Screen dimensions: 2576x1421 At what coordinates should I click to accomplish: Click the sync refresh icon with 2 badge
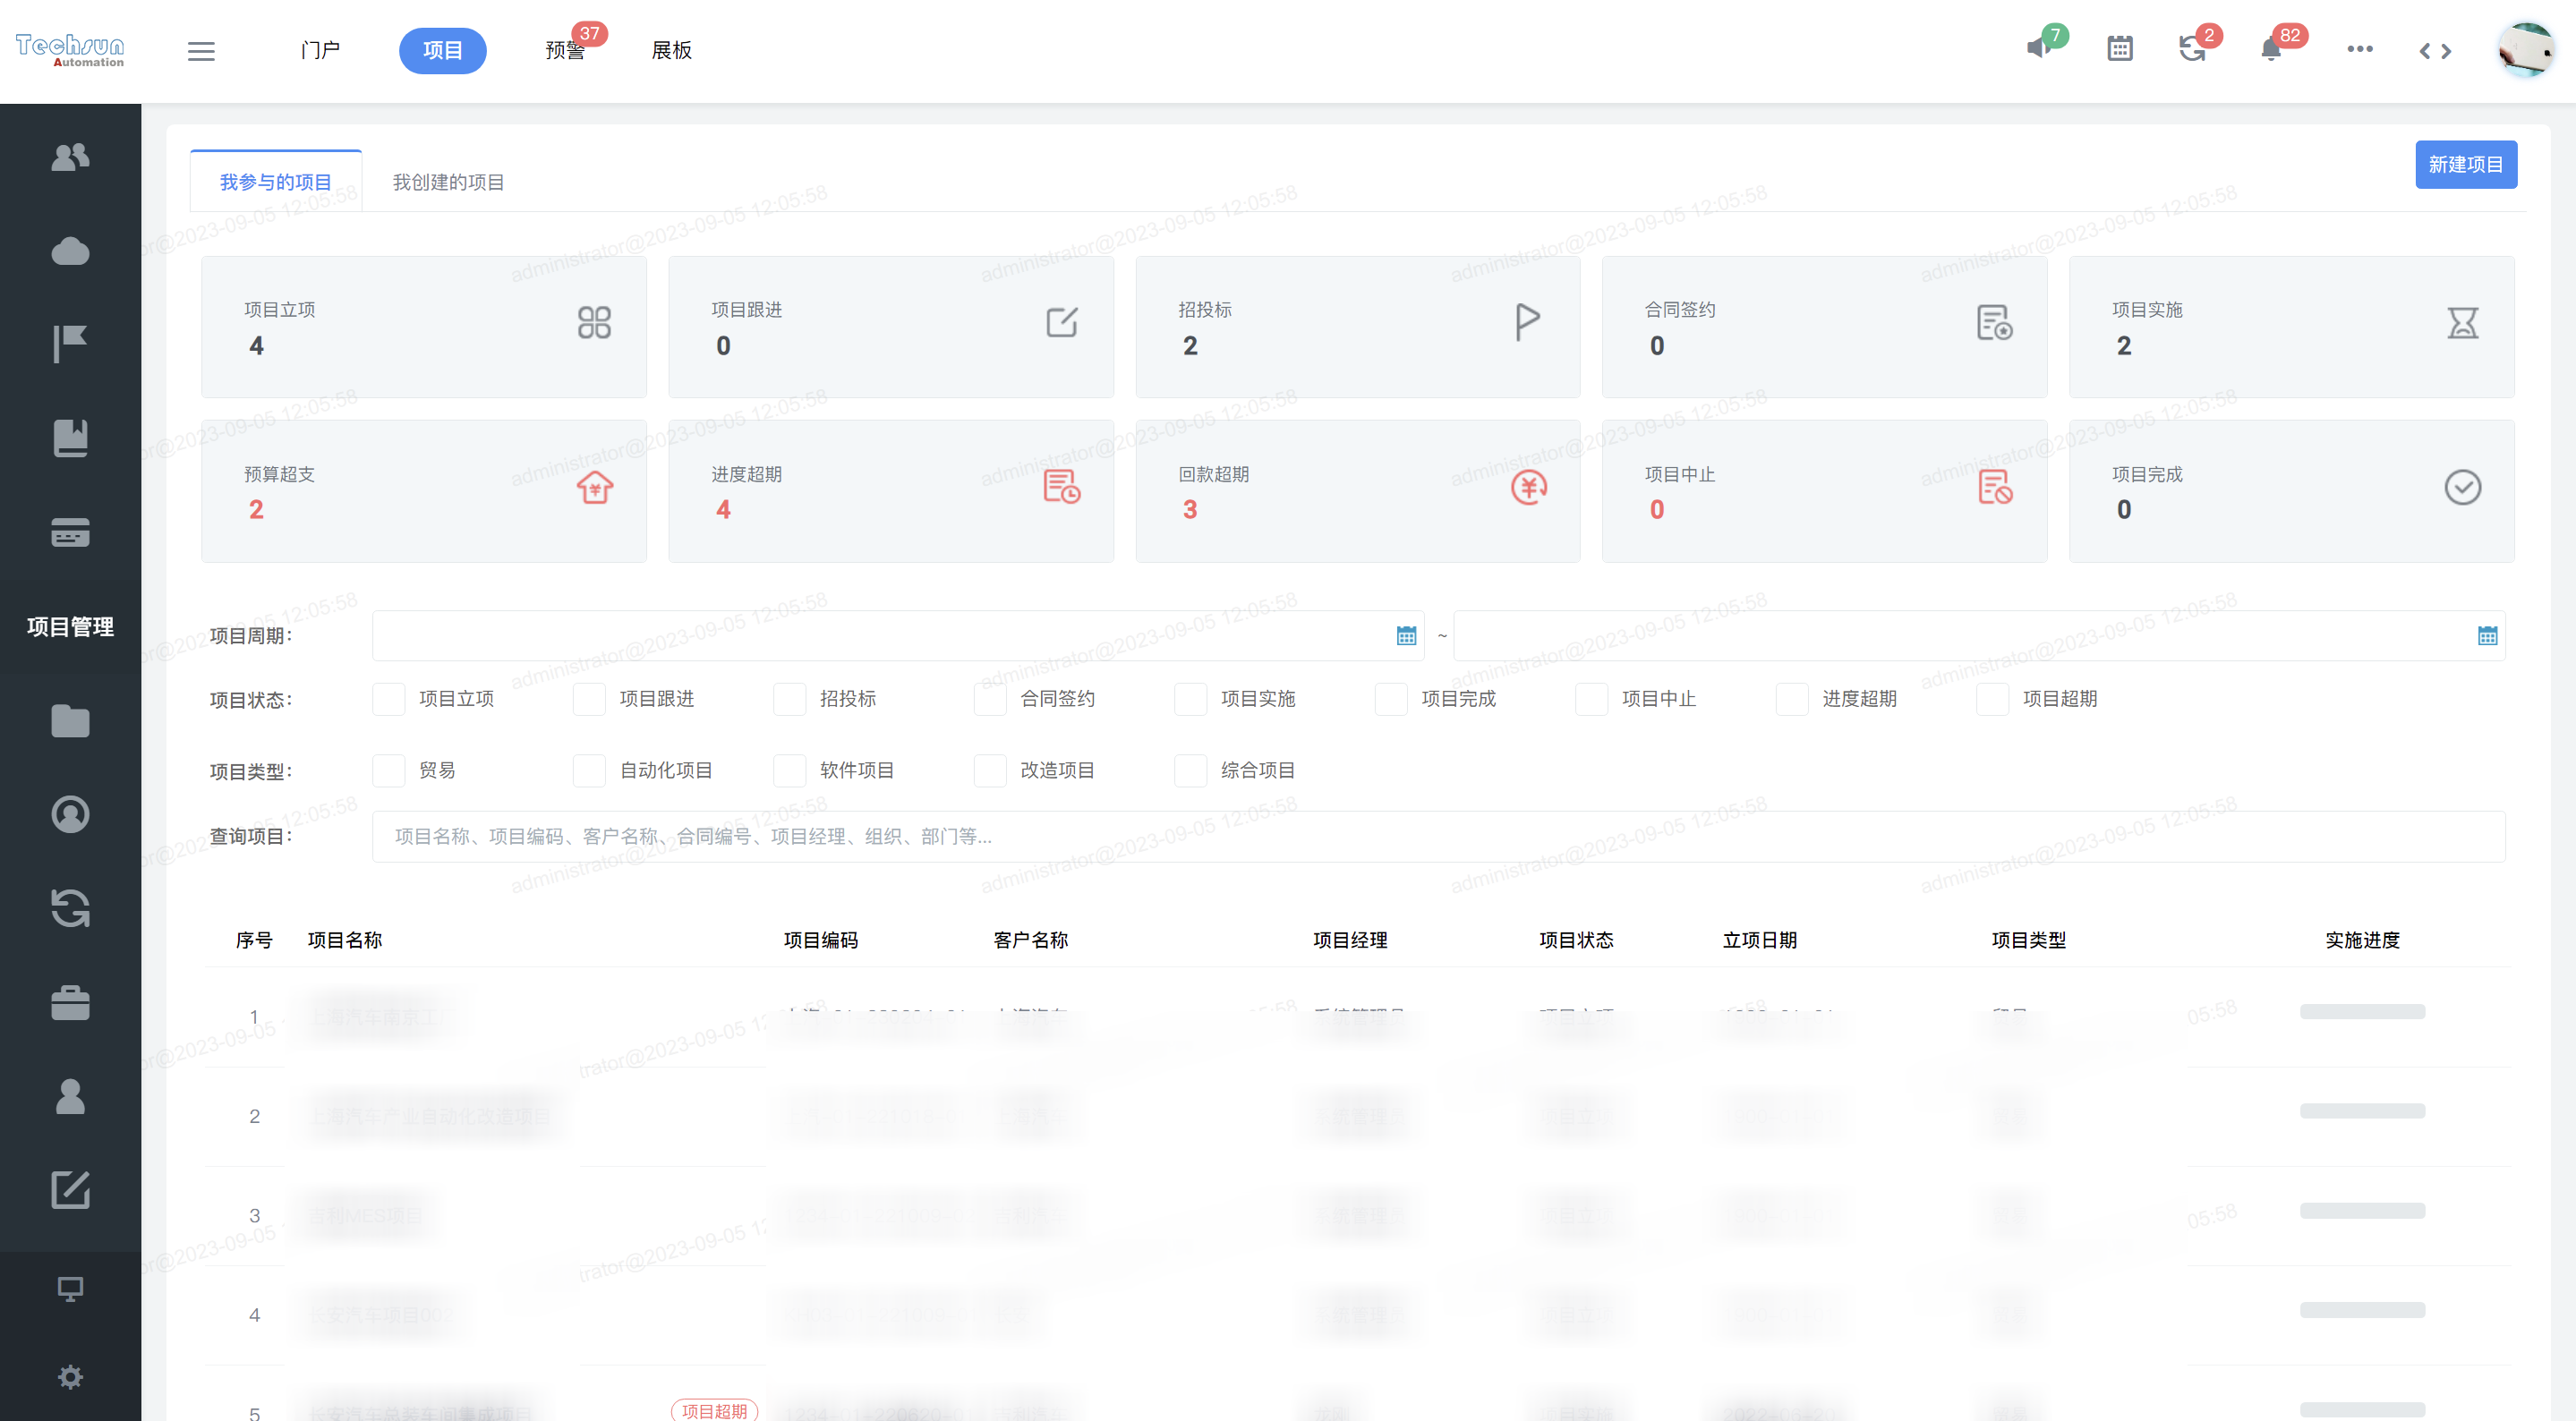click(x=2192, y=48)
